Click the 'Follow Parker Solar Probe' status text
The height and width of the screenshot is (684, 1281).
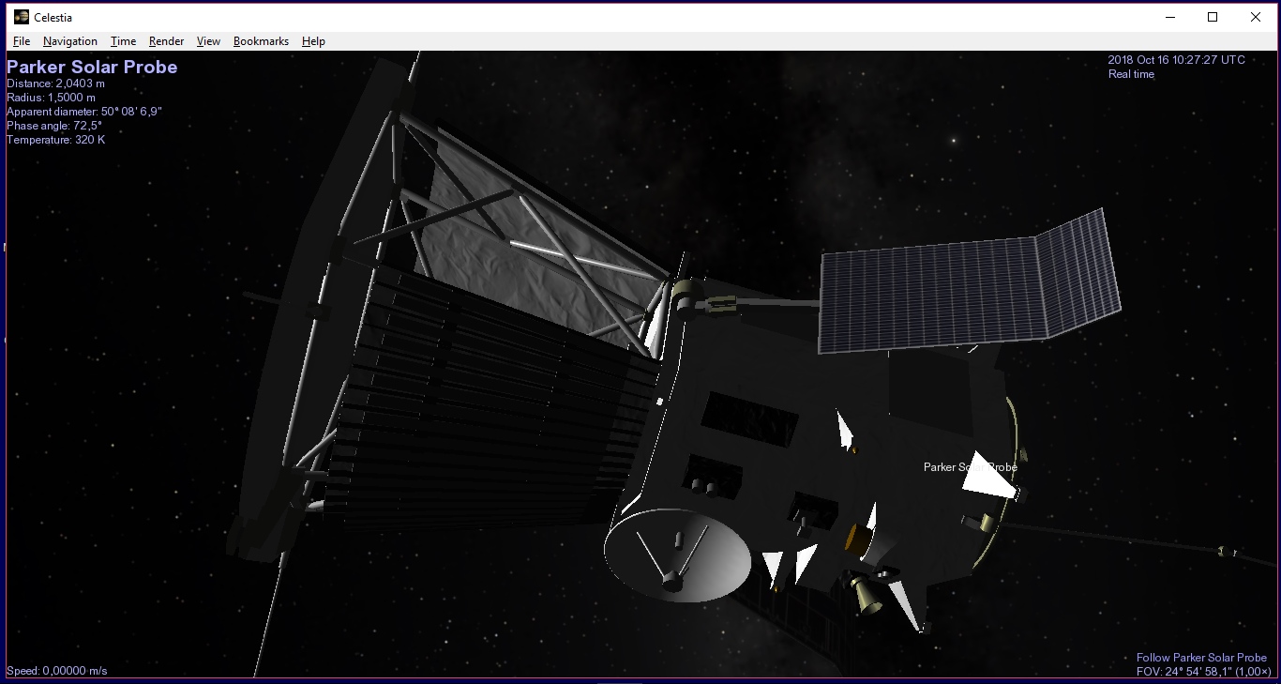[x=1201, y=658]
